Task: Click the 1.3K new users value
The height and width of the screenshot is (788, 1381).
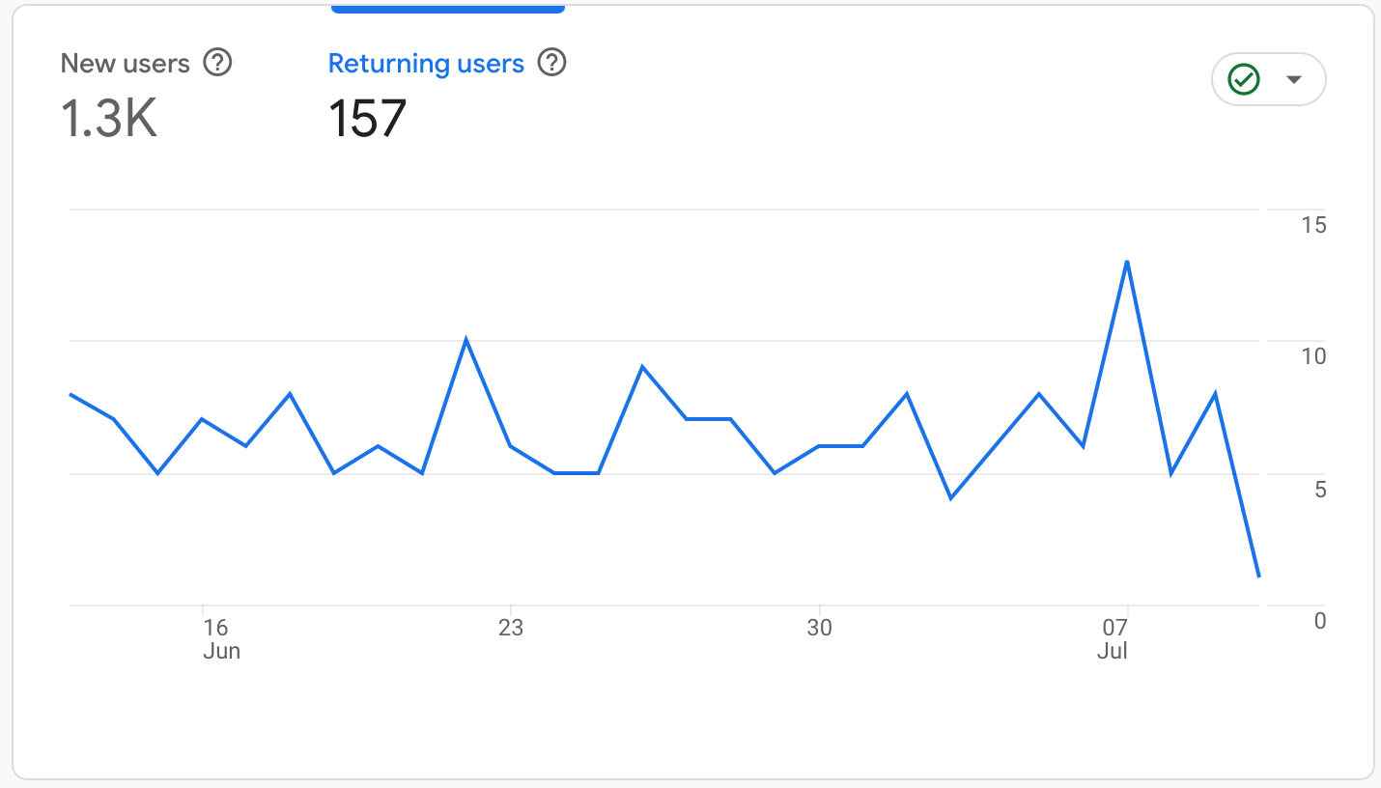Action: click(x=108, y=119)
